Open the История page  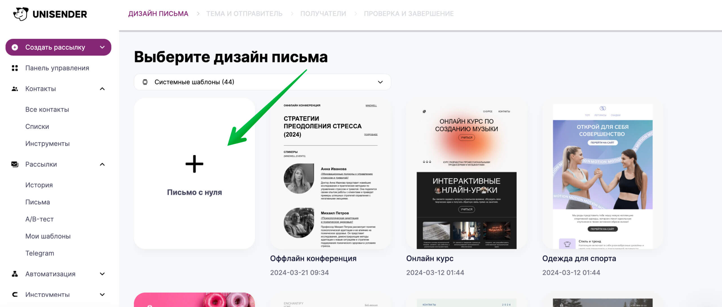(39, 185)
